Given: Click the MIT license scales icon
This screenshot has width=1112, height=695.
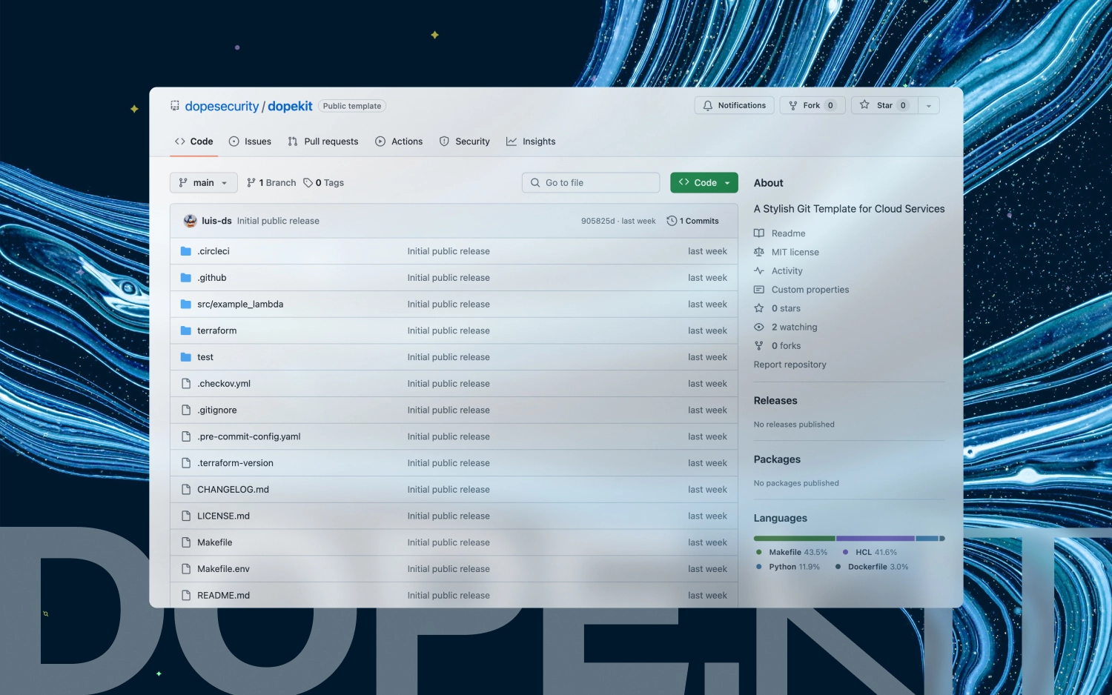Looking at the screenshot, I should coord(759,252).
